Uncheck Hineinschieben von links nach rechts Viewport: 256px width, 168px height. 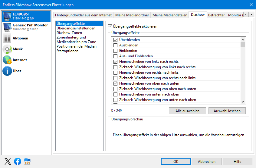tap(115, 62)
